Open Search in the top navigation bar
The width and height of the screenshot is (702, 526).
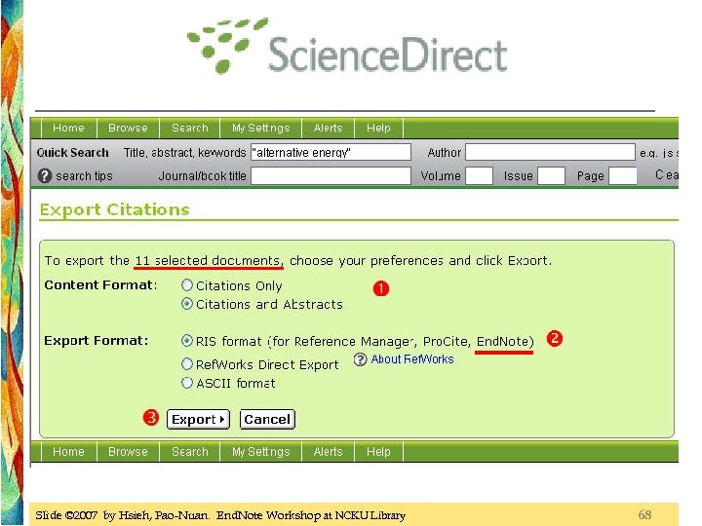(190, 128)
